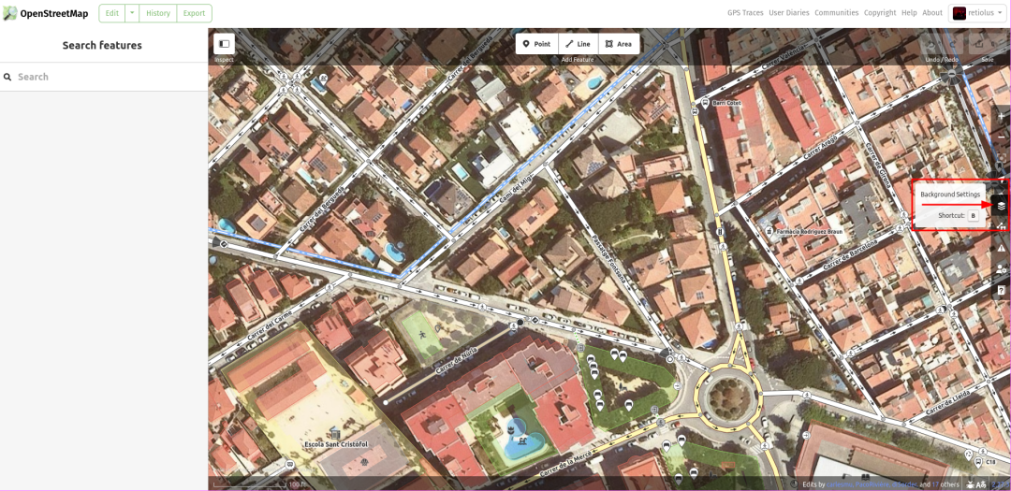Screen dimensions: 1011x491
Task: Open the Export tab
Action: coord(194,13)
